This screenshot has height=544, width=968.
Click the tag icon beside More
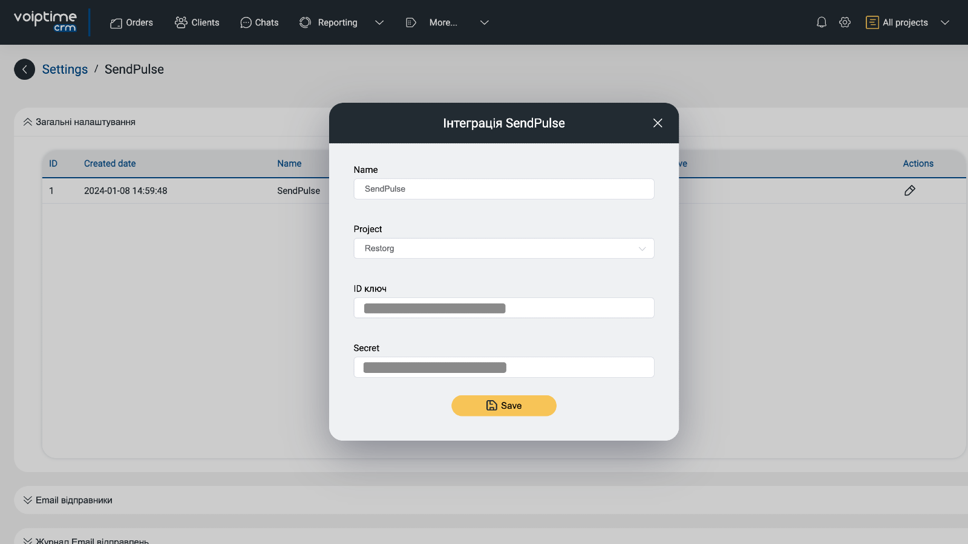click(x=411, y=22)
